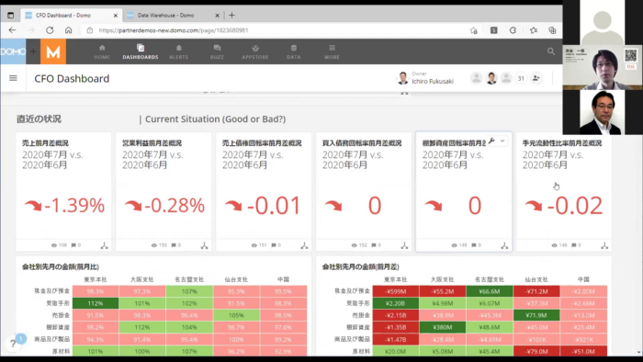This screenshot has width=643, height=362.
Task: Open the 売上前月差概況 card title
Action: [x=45, y=143]
